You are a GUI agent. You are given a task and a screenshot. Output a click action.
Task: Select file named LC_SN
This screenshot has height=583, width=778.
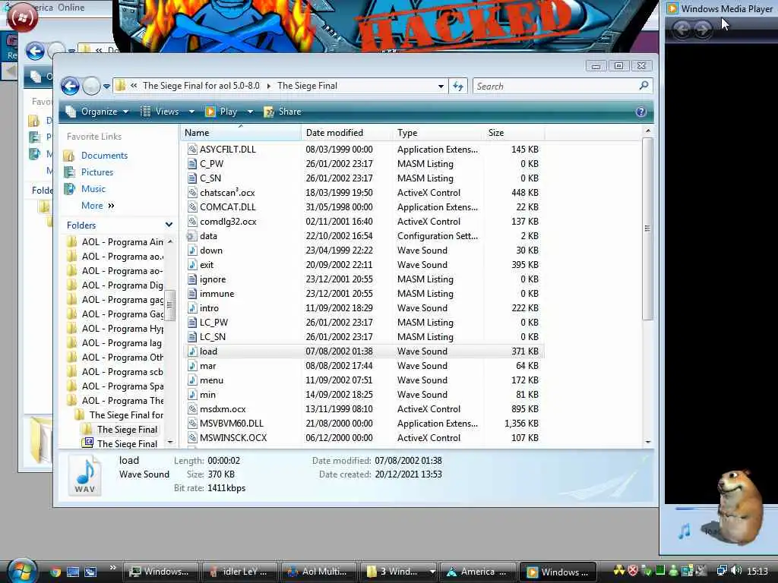(213, 336)
